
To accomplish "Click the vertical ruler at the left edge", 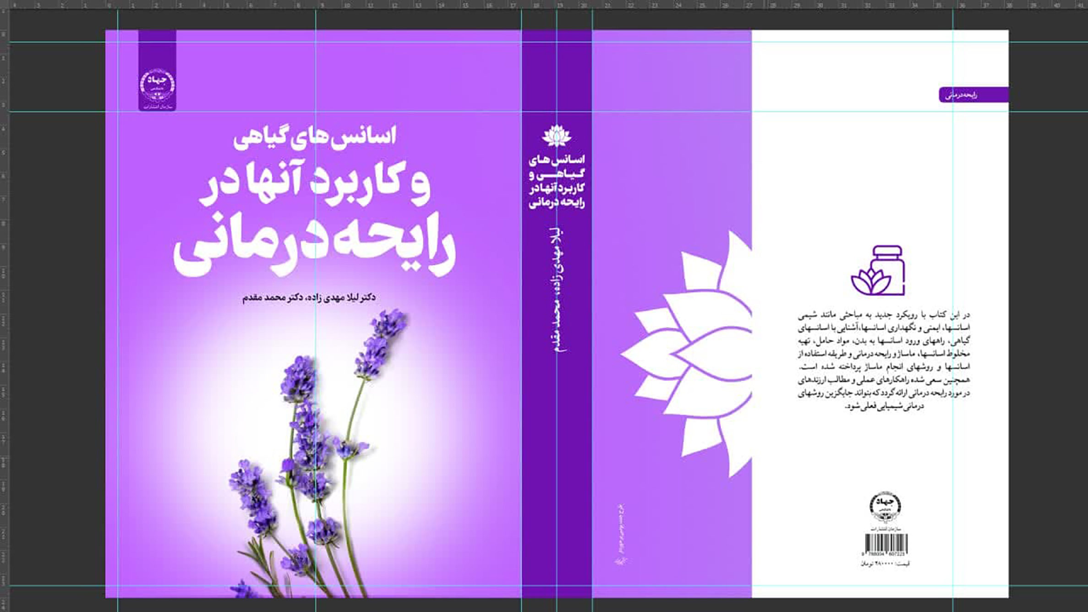I will (x=4, y=311).
